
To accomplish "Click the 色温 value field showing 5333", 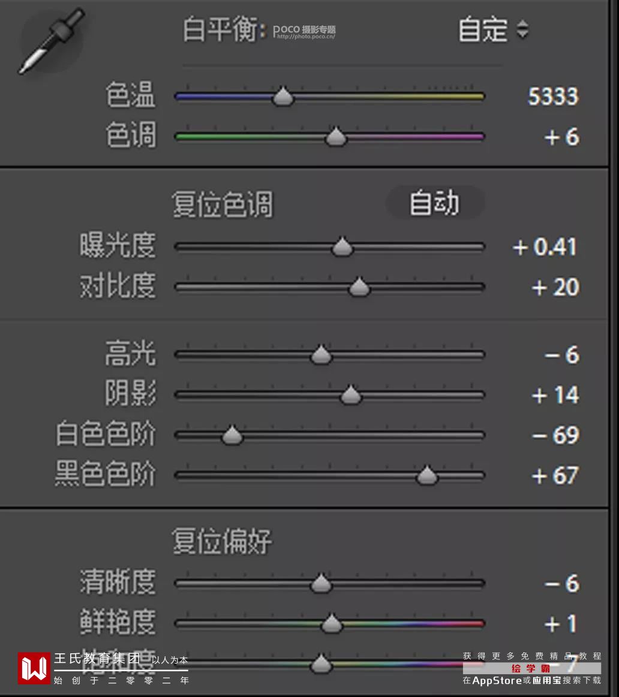I will (x=553, y=96).
